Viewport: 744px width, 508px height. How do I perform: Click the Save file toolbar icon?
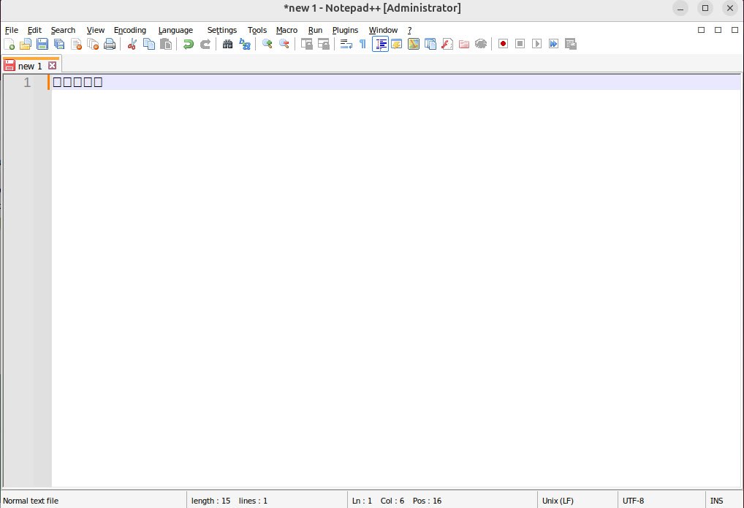(42, 44)
